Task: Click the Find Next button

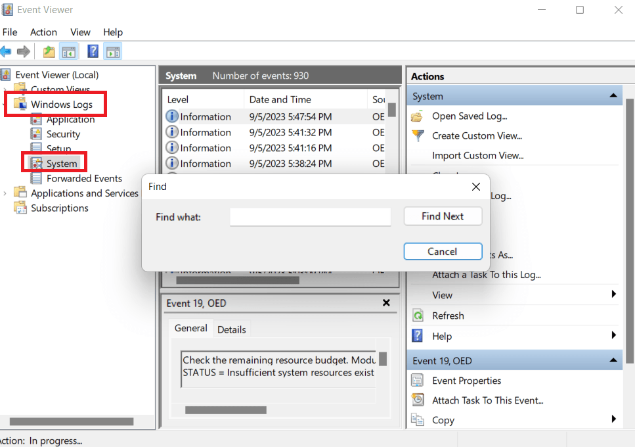Action: coord(443,216)
